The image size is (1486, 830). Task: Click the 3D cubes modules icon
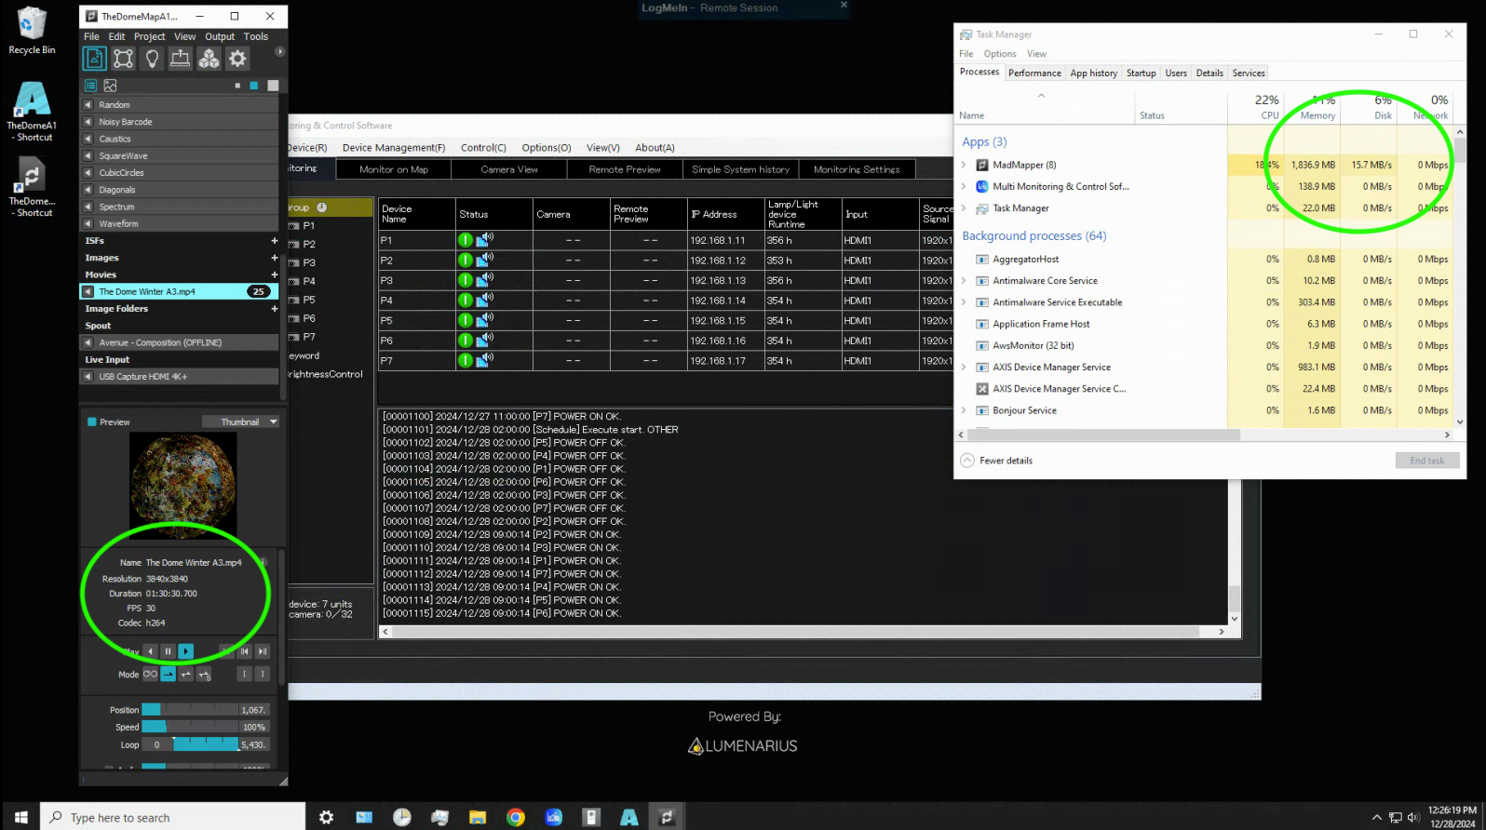click(x=209, y=59)
